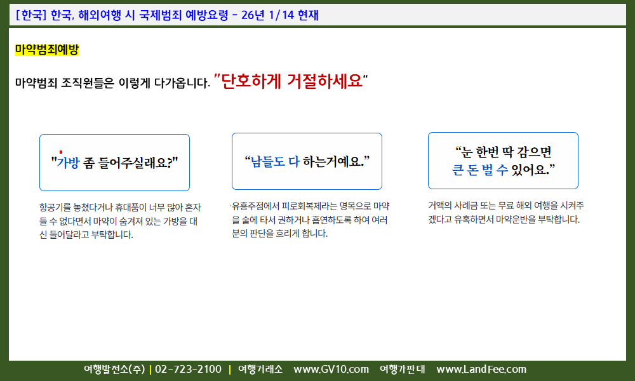
Task: Click the phone number 02-723-2100
Action: [x=188, y=370]
